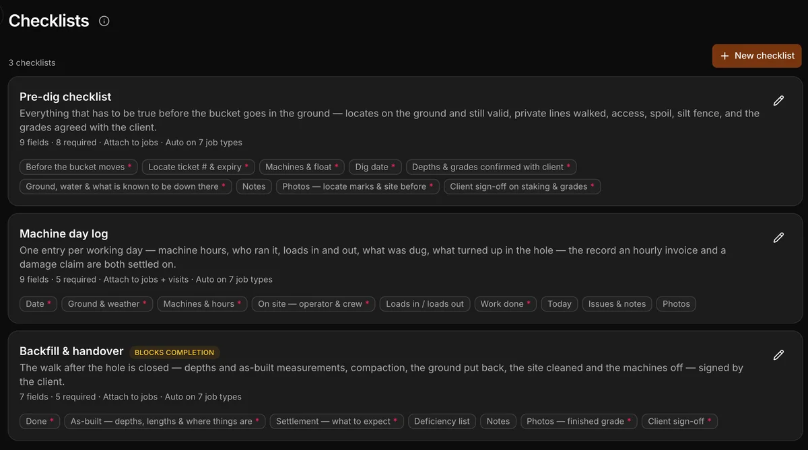
Task: Click 'As-built — depths, lengths' chip
Action: point(165,421)
